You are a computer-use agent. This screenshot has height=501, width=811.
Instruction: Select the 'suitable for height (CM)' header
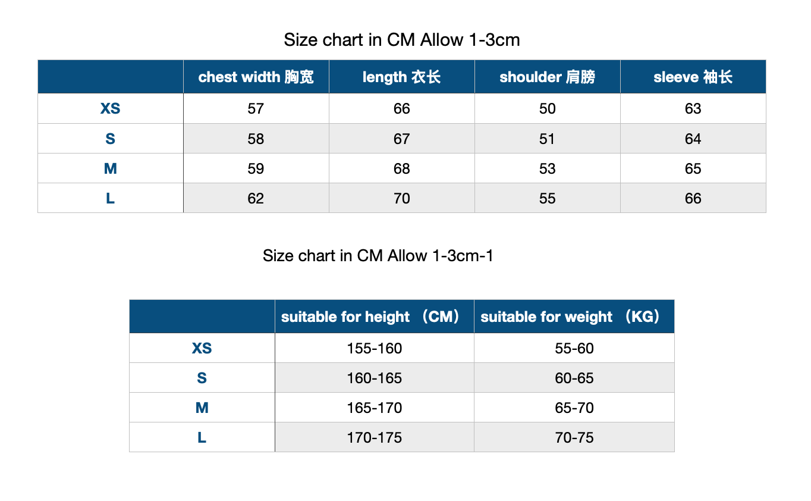tap(375, 317)
